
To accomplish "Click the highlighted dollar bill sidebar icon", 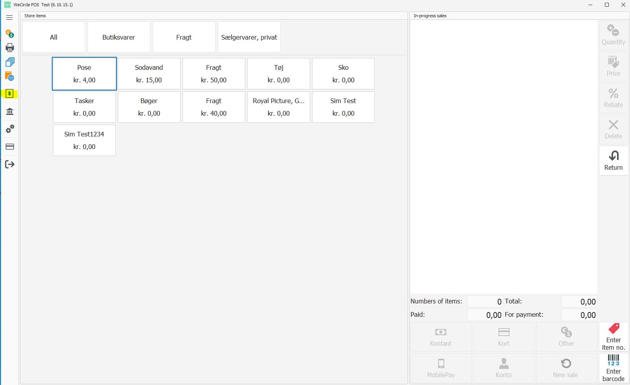I will (9, 94).
